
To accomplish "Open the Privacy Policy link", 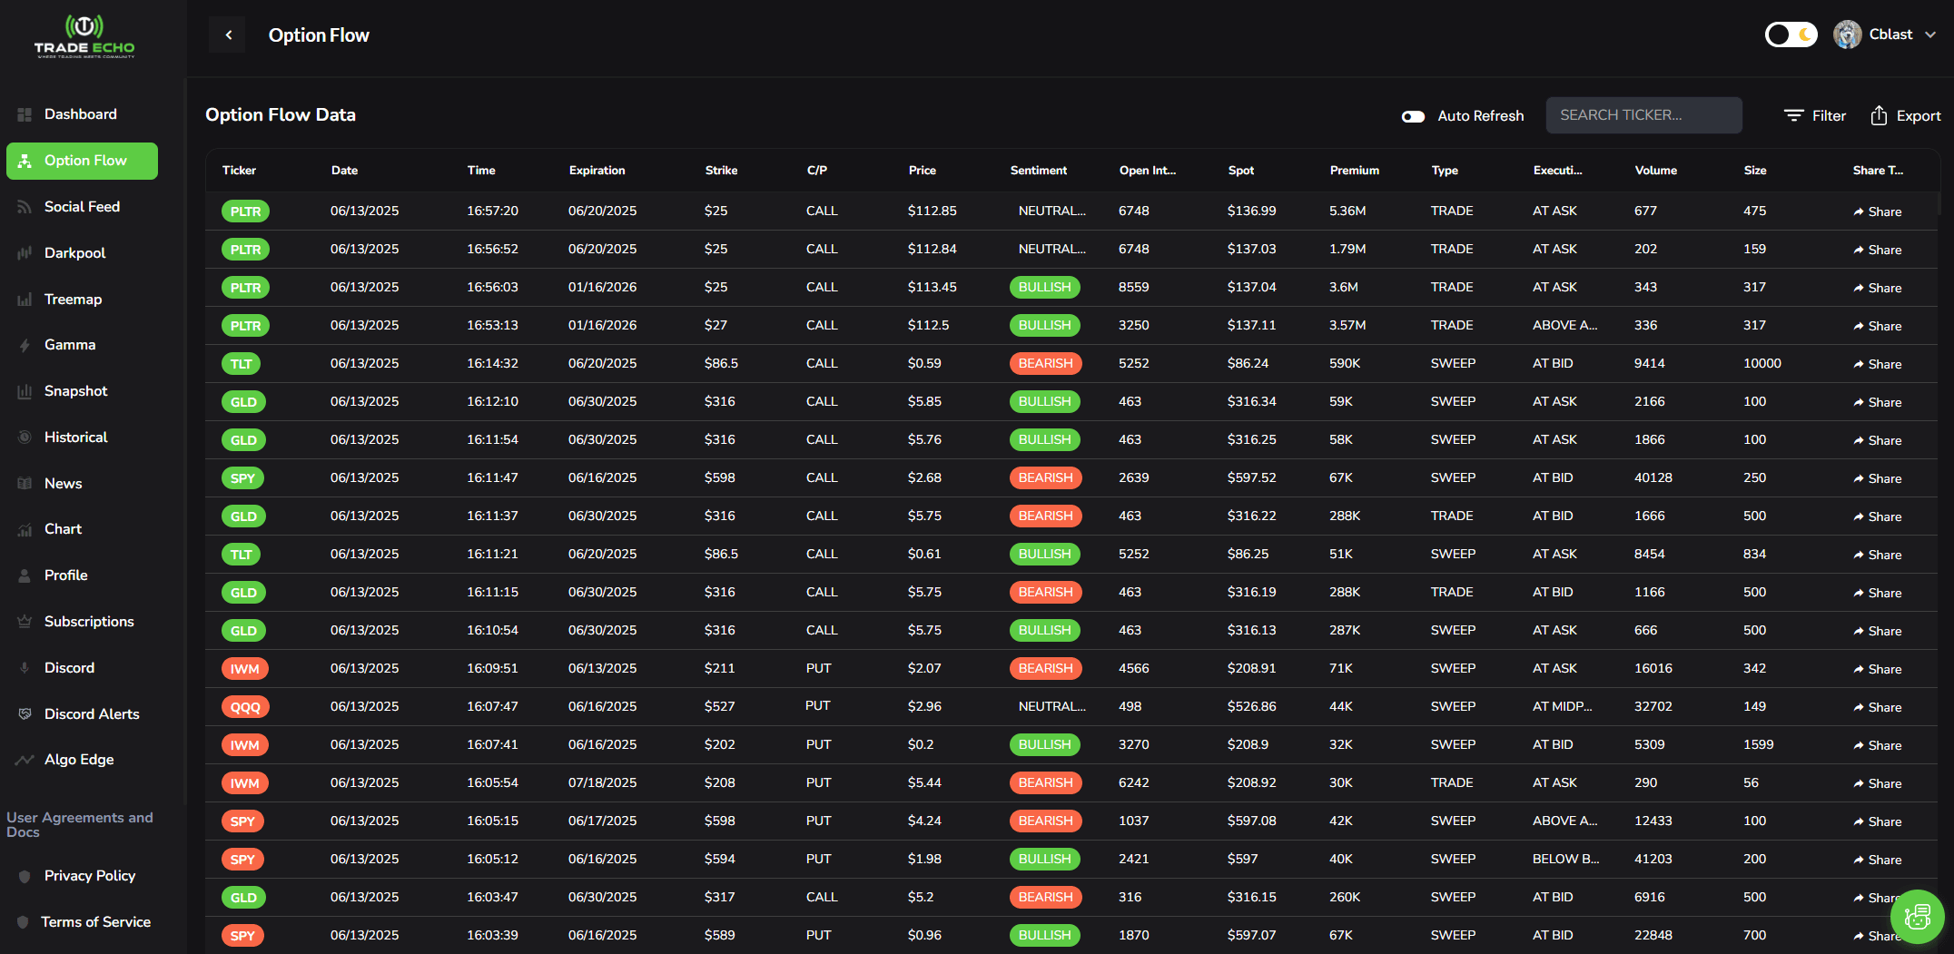I will click(x=89, y=876).
